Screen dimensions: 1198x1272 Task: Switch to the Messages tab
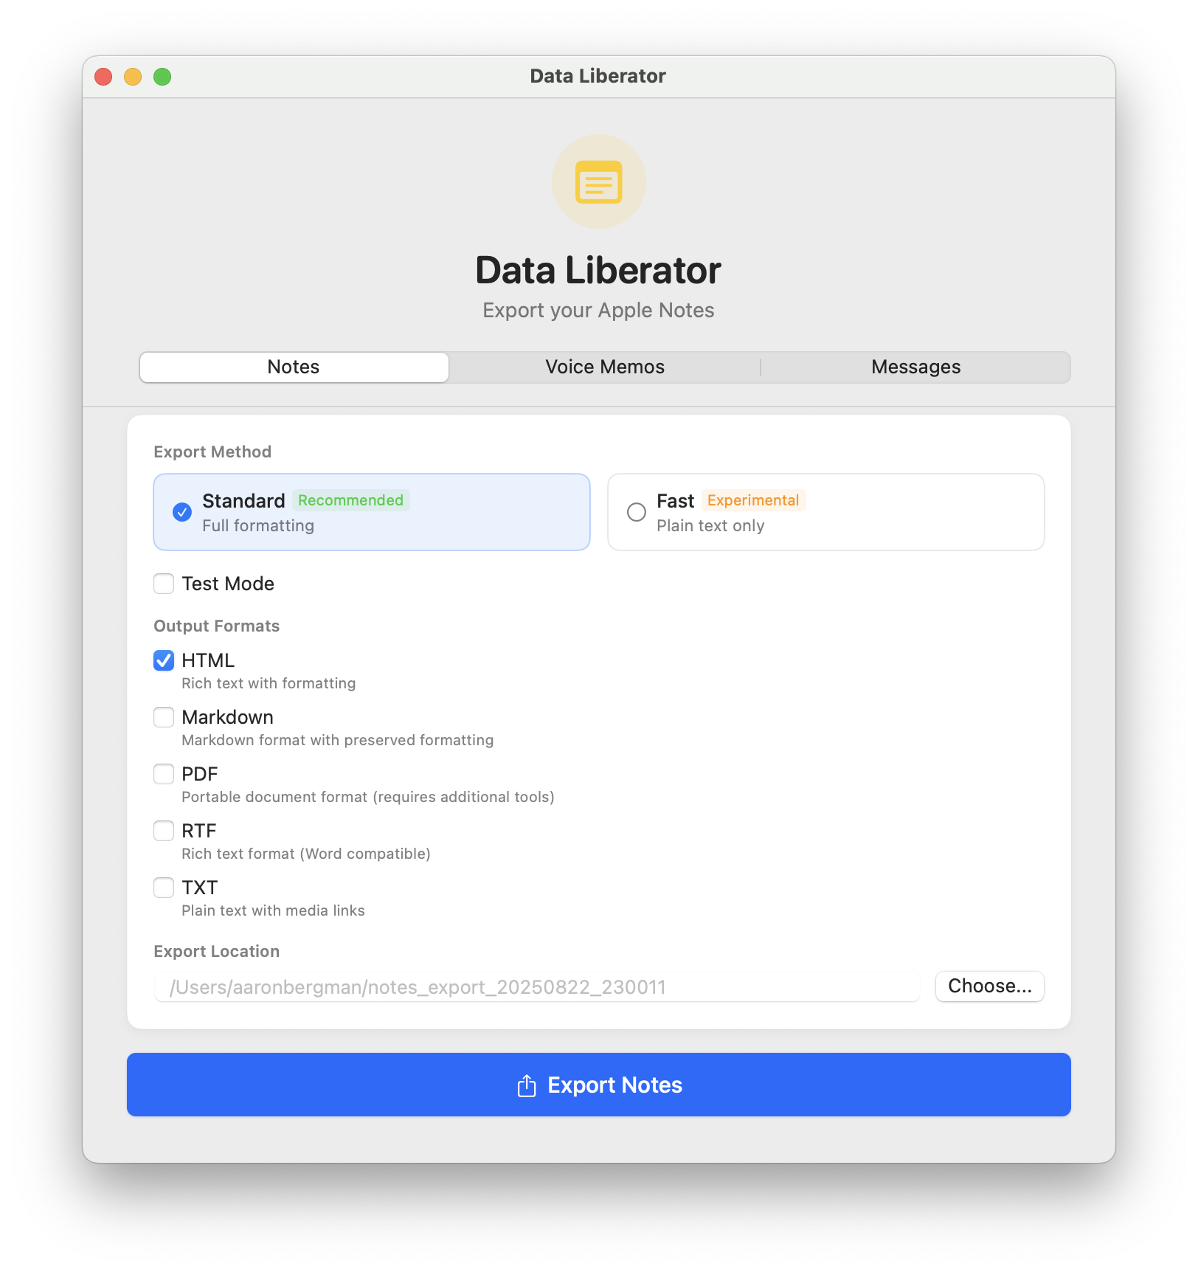click(x=915, y=367)
